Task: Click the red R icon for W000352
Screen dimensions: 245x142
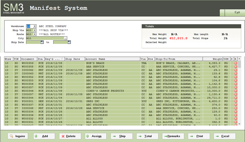Action: 236,77
